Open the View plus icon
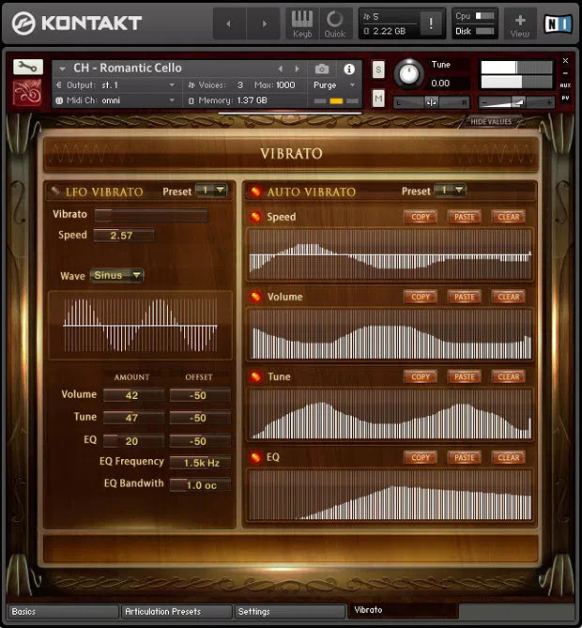Screen dimensions: 582x628 519,23
